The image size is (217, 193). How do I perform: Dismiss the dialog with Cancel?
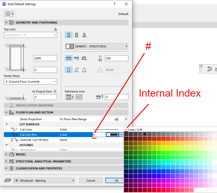pyautogui.click(x=90, y=180)
